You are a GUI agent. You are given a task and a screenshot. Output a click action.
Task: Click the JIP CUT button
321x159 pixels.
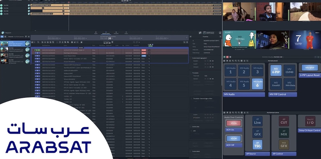[284, 121]
